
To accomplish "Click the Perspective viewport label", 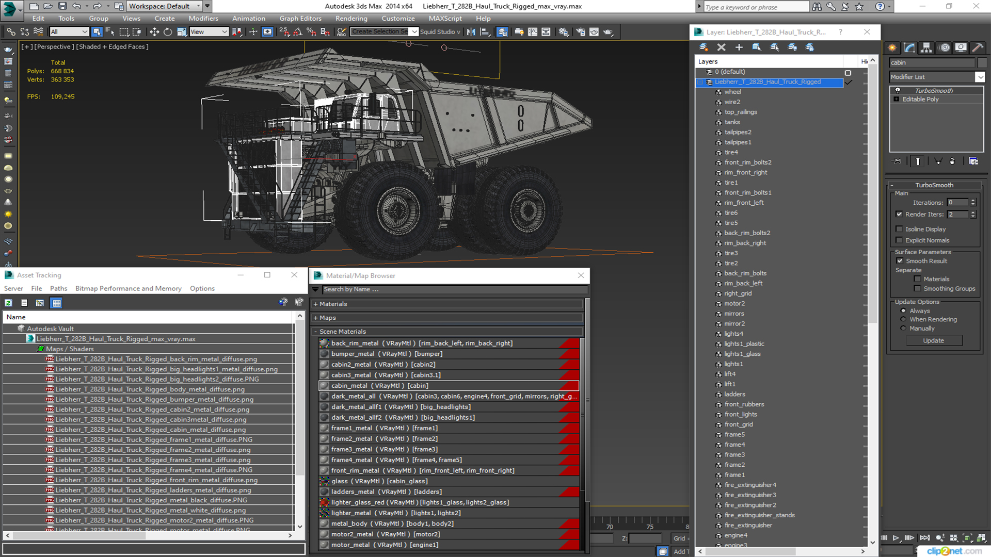I will pyautogui.click(x=53, y=47).
